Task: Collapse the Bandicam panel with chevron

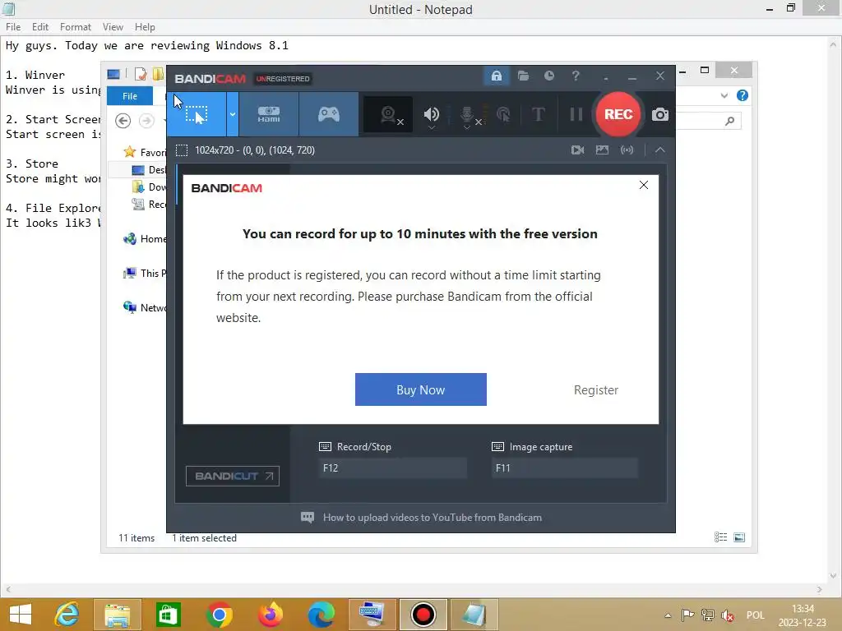Action: point(660,150)
